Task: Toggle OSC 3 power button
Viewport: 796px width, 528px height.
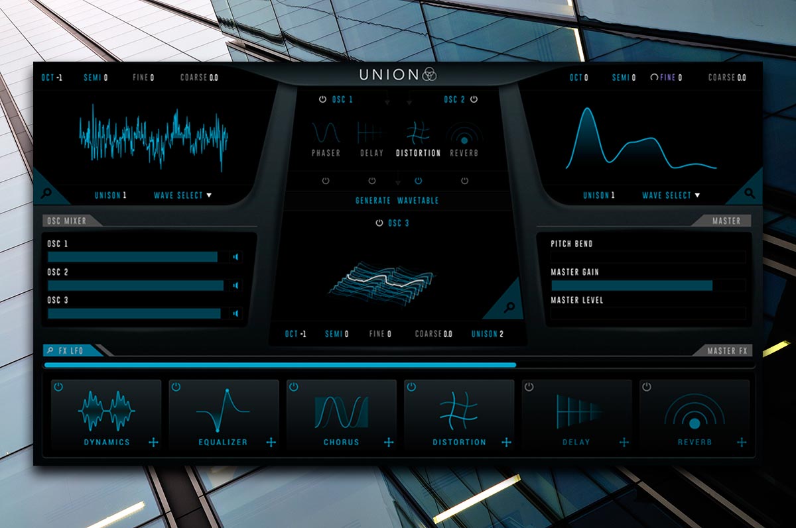Action: 379,223
